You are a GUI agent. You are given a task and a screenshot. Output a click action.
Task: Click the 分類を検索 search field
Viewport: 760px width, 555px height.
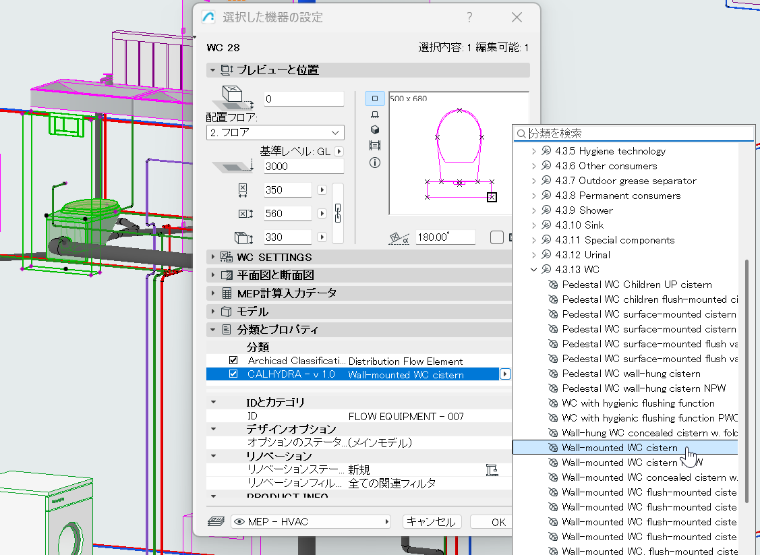(x=637, y=134)
